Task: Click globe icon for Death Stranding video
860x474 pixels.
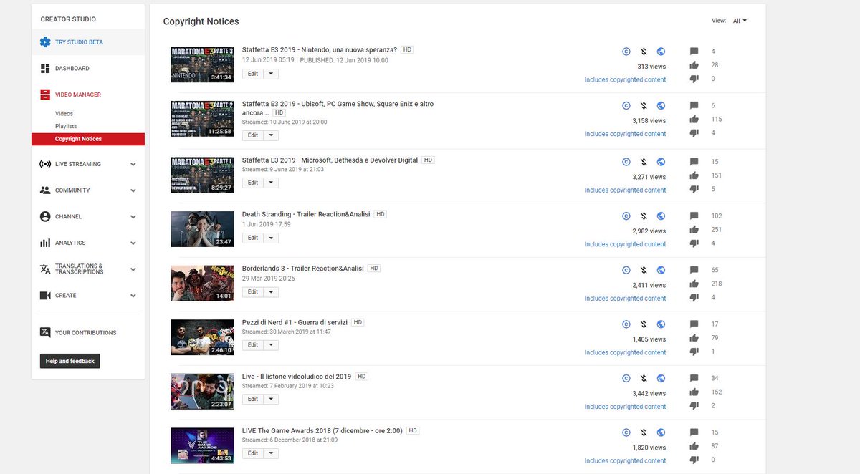Action: coord(661,216)
